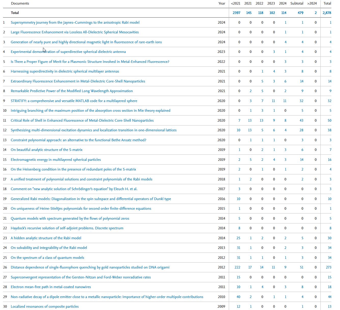340x310 pixels.
Task: Open 'On beautiful analytic structure of the S-matrix'
Action: pyautogui.click(x=47, y=150)
